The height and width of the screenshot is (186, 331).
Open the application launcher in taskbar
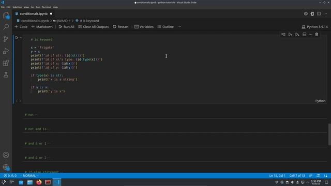tap(4, 182)
